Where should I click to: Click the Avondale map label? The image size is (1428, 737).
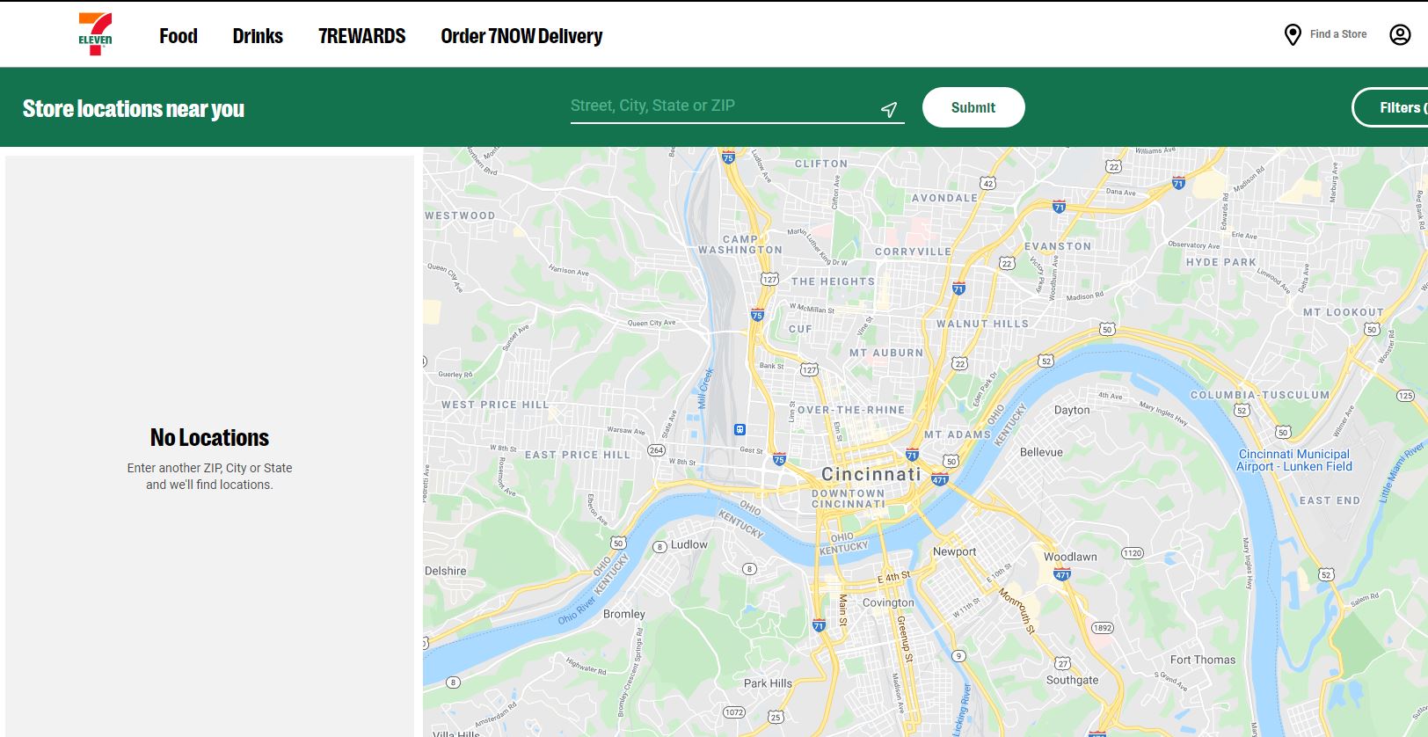click(x=944, y=198)
